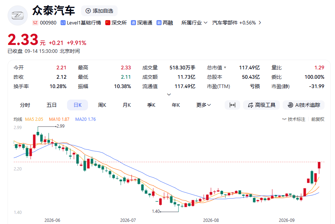
Task: Click the 两融 badge icon
Action: (159, 23)
